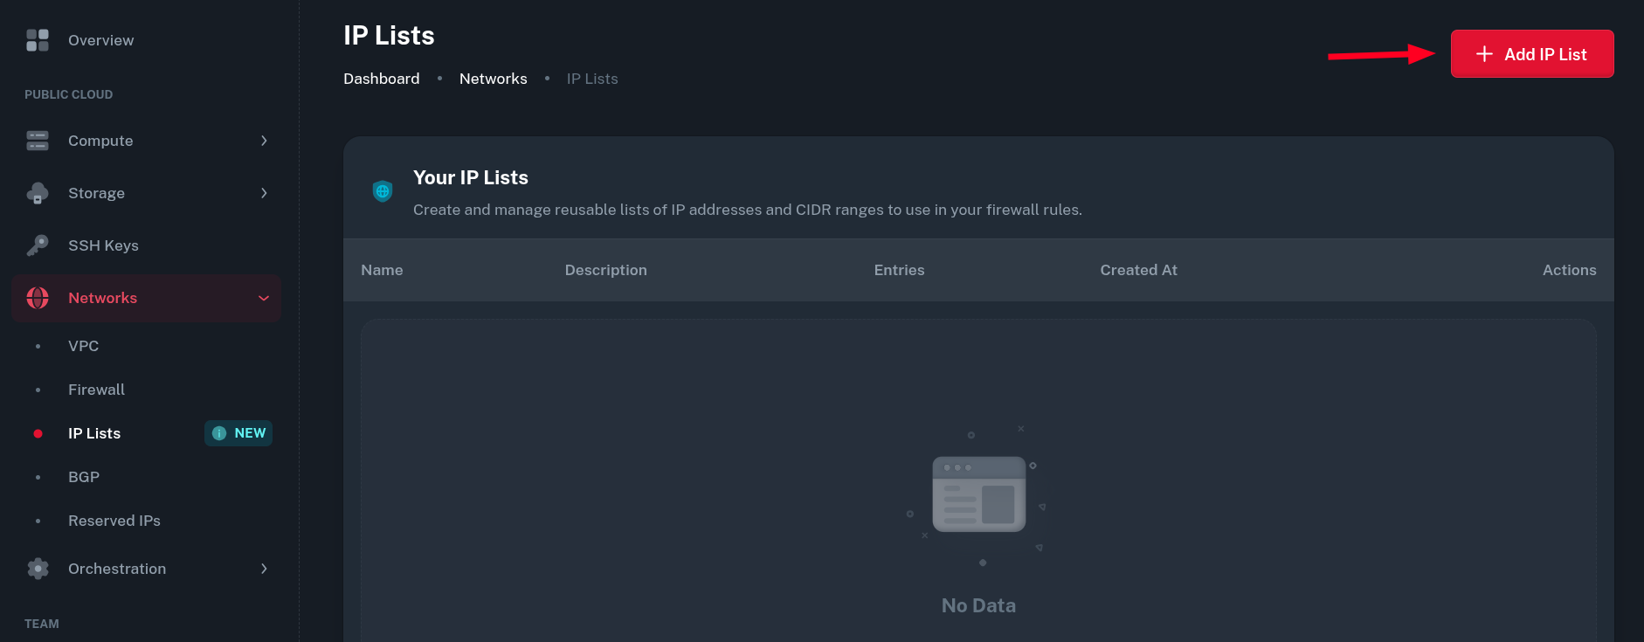Viewport: 1644px width, 642px height.
Task: Click the Networks globe icon
Action: (38, 298)
